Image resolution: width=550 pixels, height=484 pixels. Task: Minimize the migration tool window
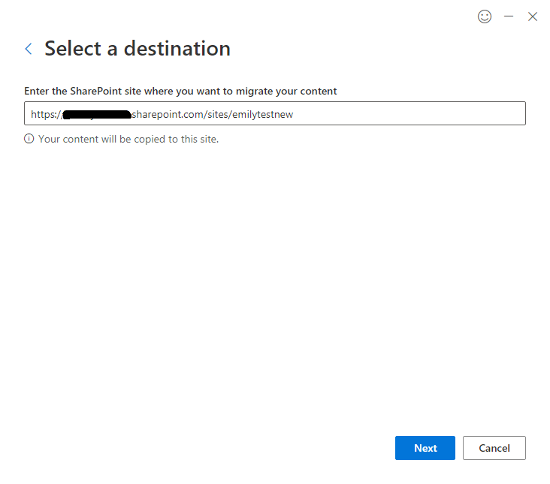(509, 17)
